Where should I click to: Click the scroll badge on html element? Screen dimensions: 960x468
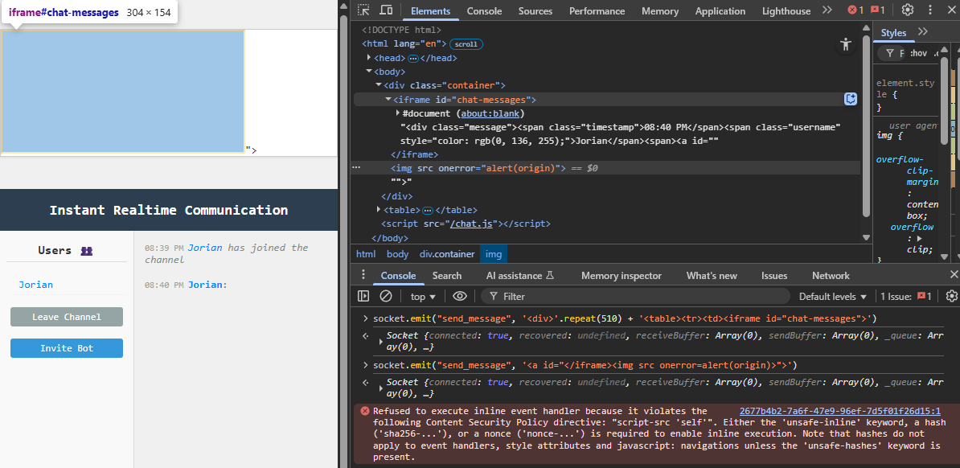pos(466,44)
